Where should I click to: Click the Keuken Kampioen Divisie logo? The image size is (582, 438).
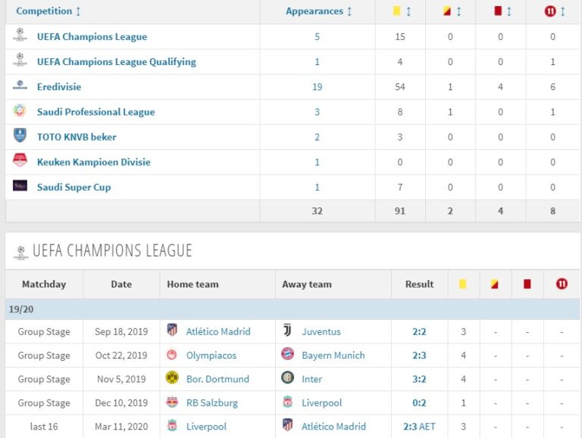pos(20,161)
